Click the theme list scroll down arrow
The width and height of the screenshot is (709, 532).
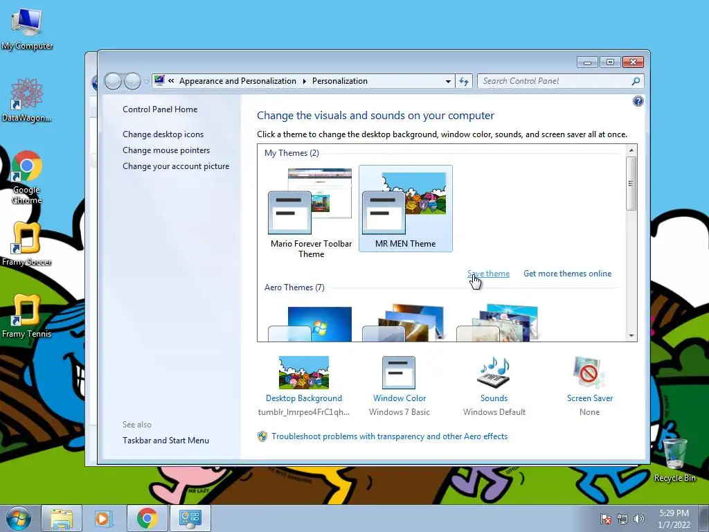coord(631,336)
